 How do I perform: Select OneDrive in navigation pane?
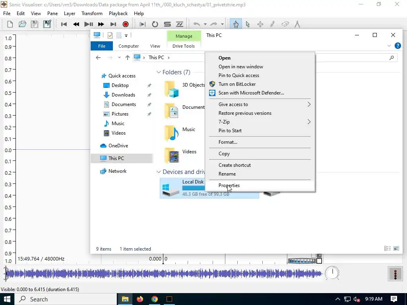[x=118, y=146]
